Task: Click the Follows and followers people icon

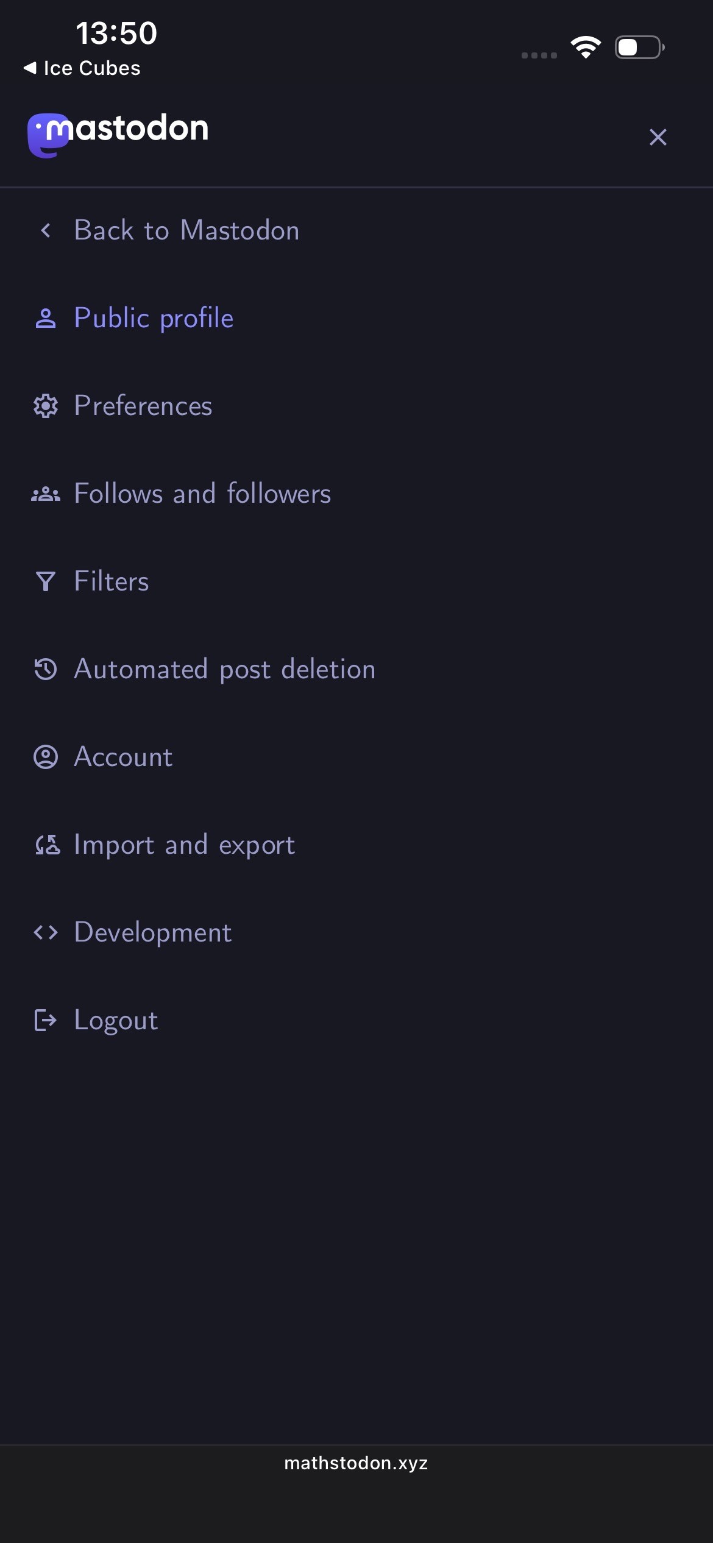Action: [46, 494]
